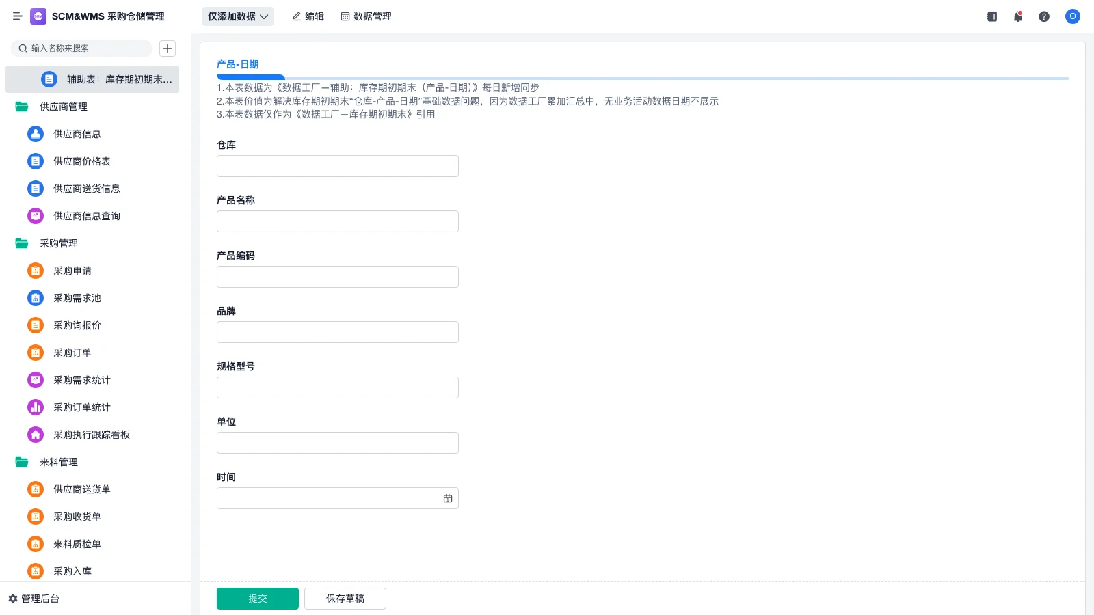
Task: Open help question mark icon
Action: pos(1044,16)
